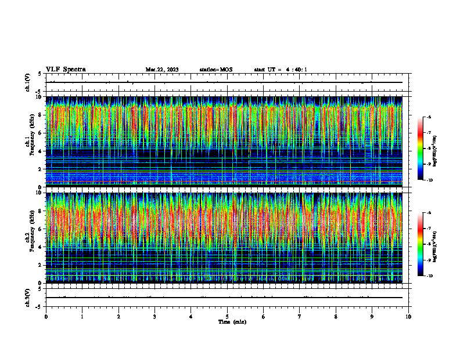Click inside the ch.2 spectrogram panel
Image resolution: width=460 pixels, height=355 pixels.
(224, 238)
